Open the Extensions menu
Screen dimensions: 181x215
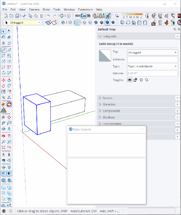85,10
